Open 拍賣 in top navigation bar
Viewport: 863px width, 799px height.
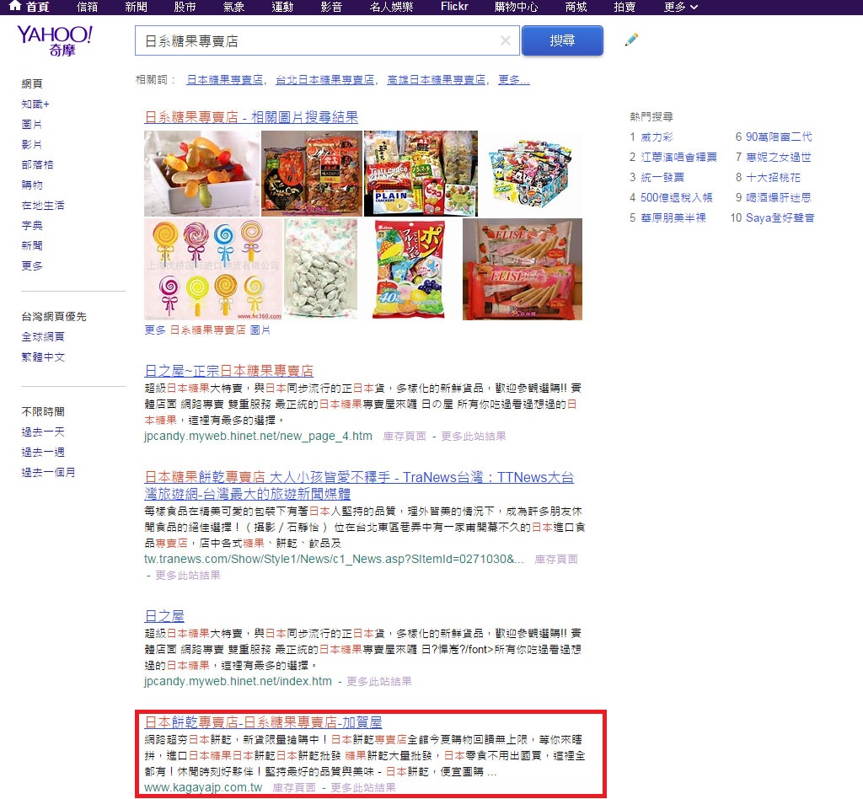[x=624, y=7]
